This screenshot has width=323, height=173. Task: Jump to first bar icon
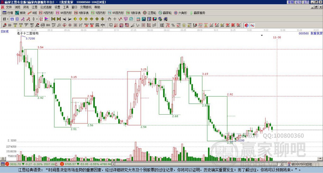tap(53, 19)
